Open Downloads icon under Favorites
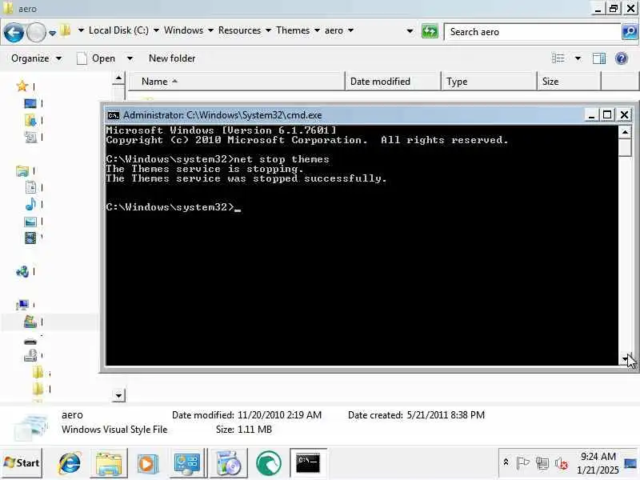 [x=30, y=120]
